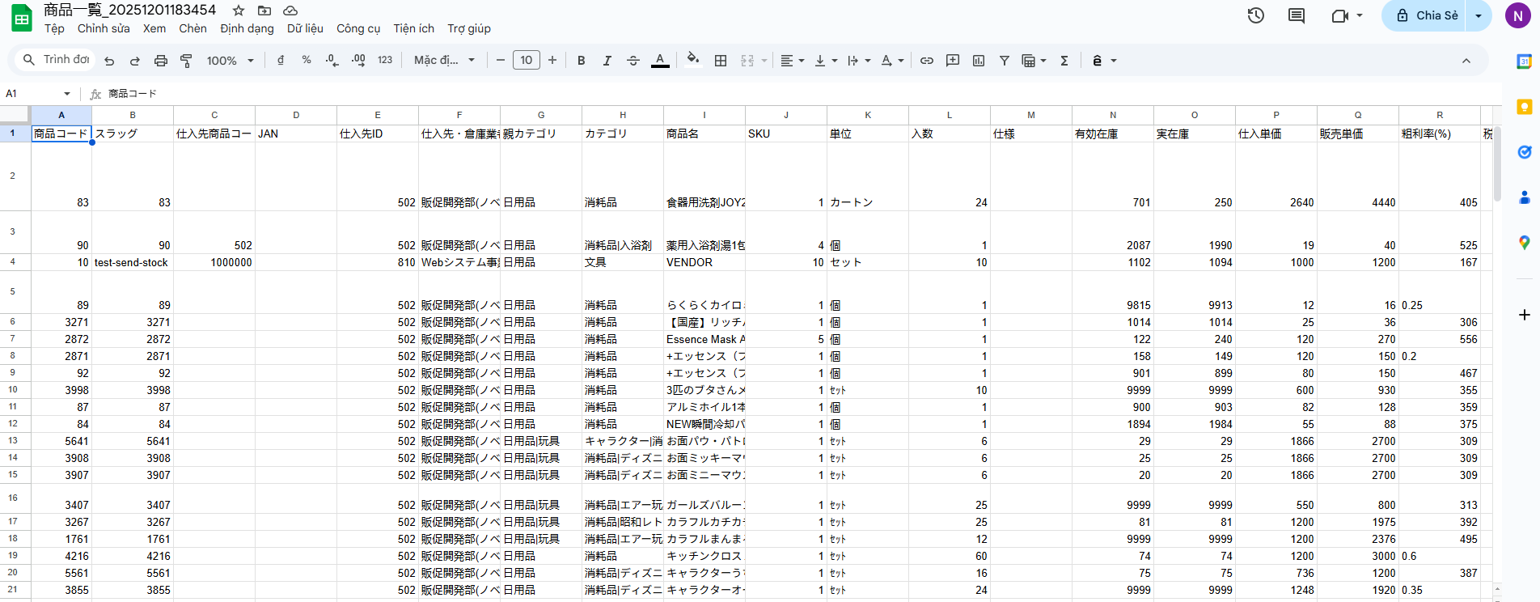Click the print icon in toolbar
Image resolution: width=1540 pixels, height=602 pixels.
click(160, 61)
